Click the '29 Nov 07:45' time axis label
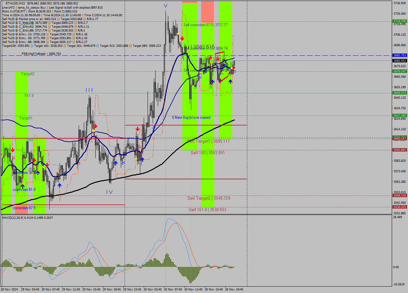Viewport: 408px width, 293px height. (50, 289)
